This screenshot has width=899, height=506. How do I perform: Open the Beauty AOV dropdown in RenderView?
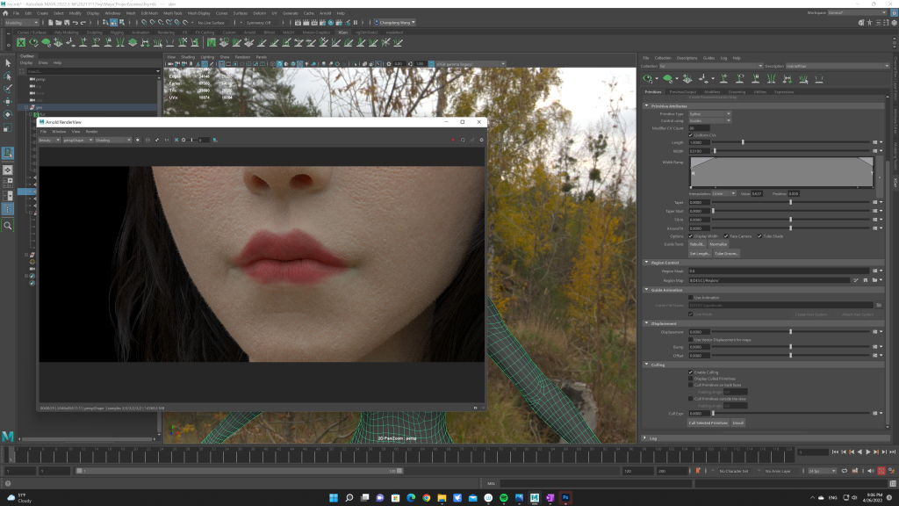[x=49, y=140]
